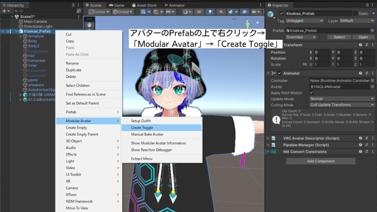
Task: Select the hand/pan tool in Scene view
Action: pos(89,25)
